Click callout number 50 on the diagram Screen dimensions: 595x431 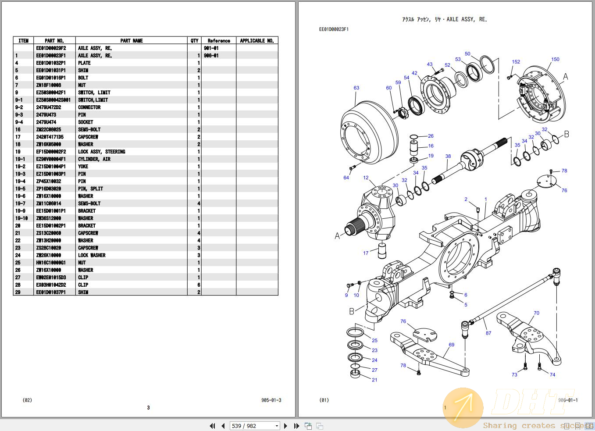pos(467,54)
